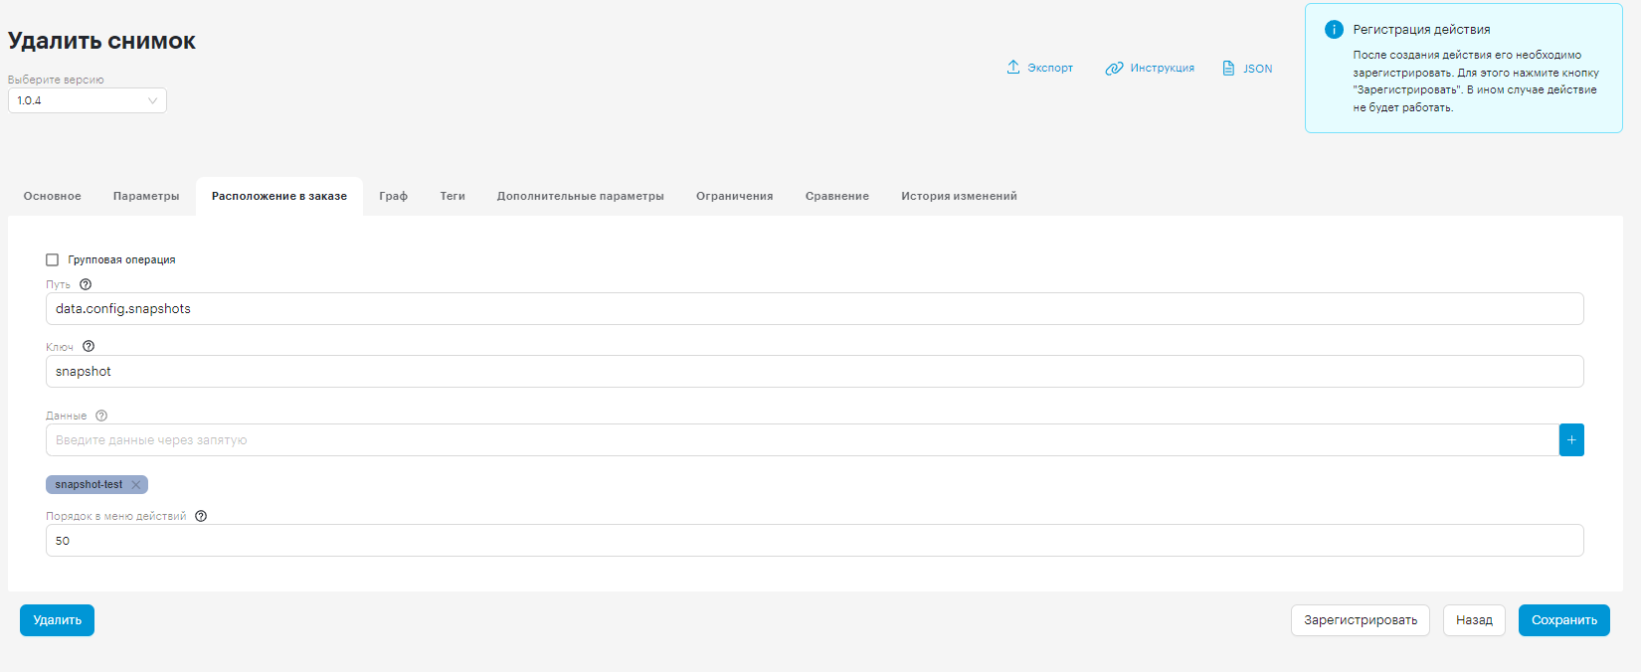Open the Граф tab
This screenshot has width=1641, height=672.
point(393,196)
